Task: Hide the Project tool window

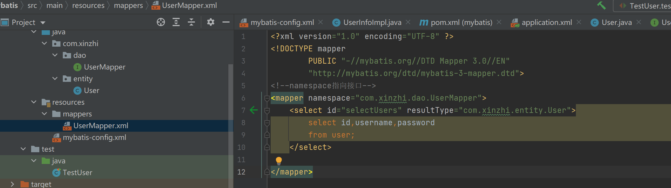Action: [x=226, y=22]
